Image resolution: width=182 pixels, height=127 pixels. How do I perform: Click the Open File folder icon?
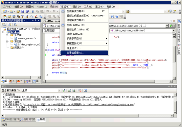pos(18,11)
